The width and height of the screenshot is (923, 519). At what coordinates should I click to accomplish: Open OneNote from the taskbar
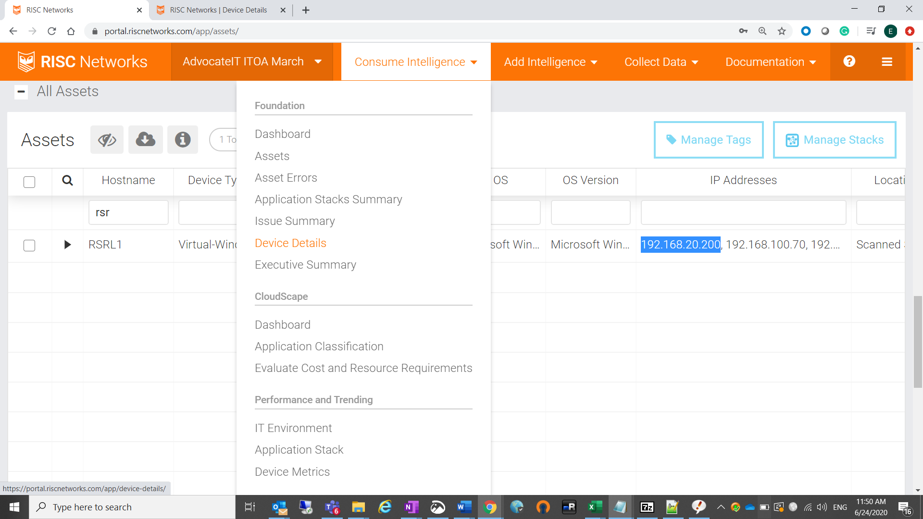click(412, 507)
